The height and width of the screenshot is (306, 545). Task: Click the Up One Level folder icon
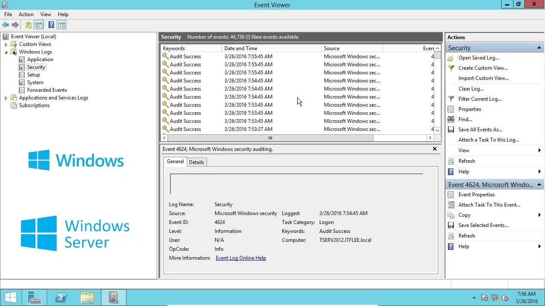[28, 25]
